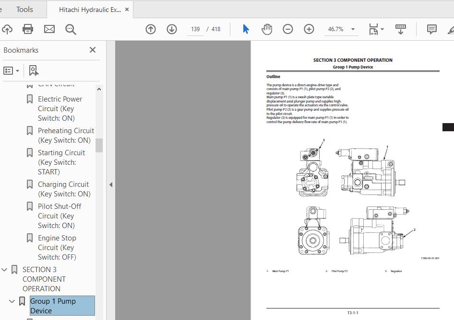Click the zoom out minus icon

(x=288, y=29)
